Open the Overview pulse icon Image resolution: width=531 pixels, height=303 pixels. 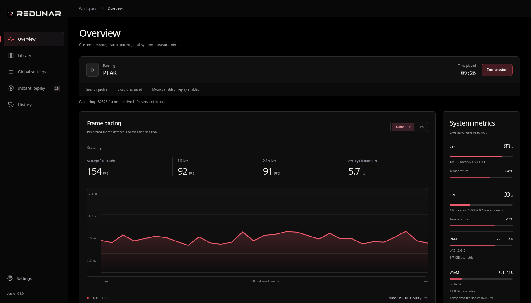(11, 39)
